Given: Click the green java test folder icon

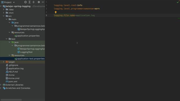Looking at the screenshot, I should [x=13, y=42].
